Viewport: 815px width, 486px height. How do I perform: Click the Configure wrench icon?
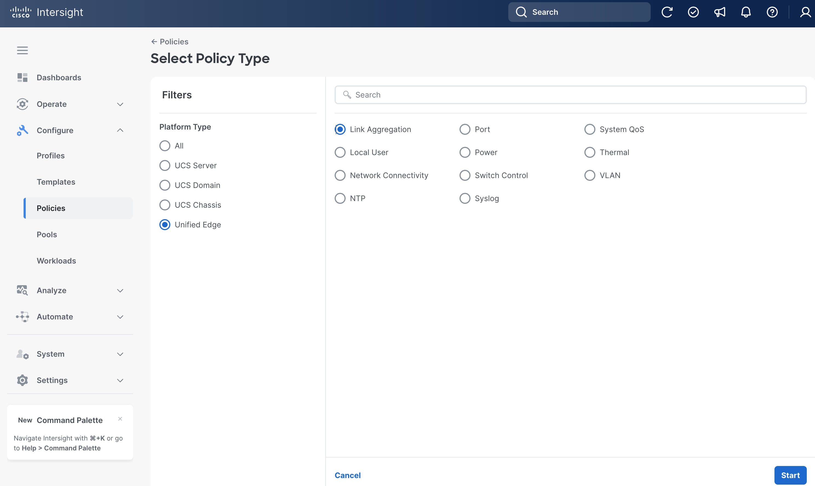pyautogui.click(x=22, y=130)
